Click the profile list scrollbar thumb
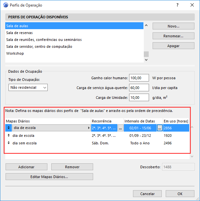The width and height of the screenshot is (200, 201). (146, 54)
